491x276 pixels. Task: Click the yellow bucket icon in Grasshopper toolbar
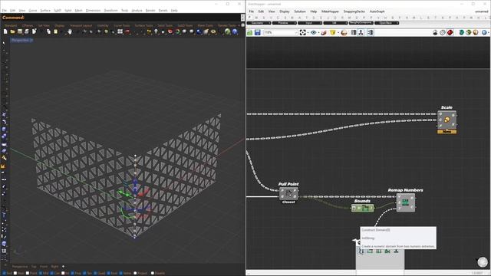332,32
